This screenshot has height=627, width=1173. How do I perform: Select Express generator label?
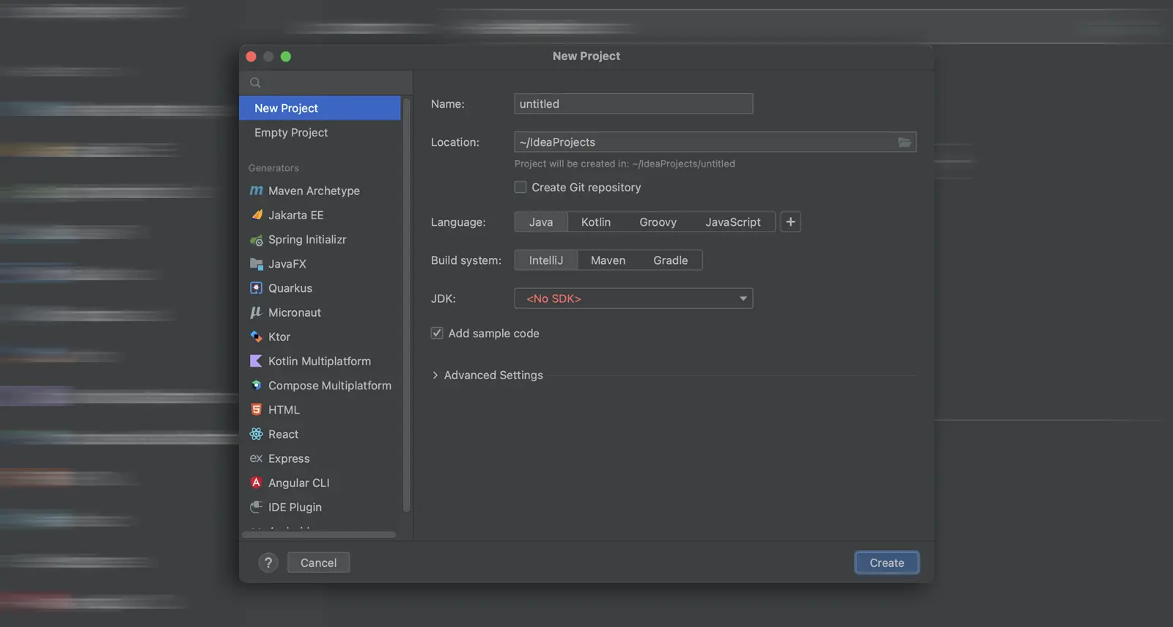(x=289, y=458)
